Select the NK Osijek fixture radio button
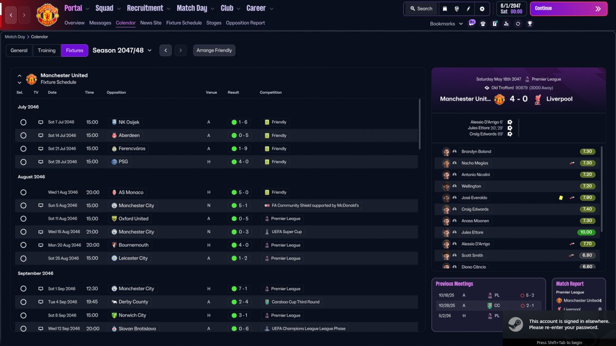 (x=23, y=122)
